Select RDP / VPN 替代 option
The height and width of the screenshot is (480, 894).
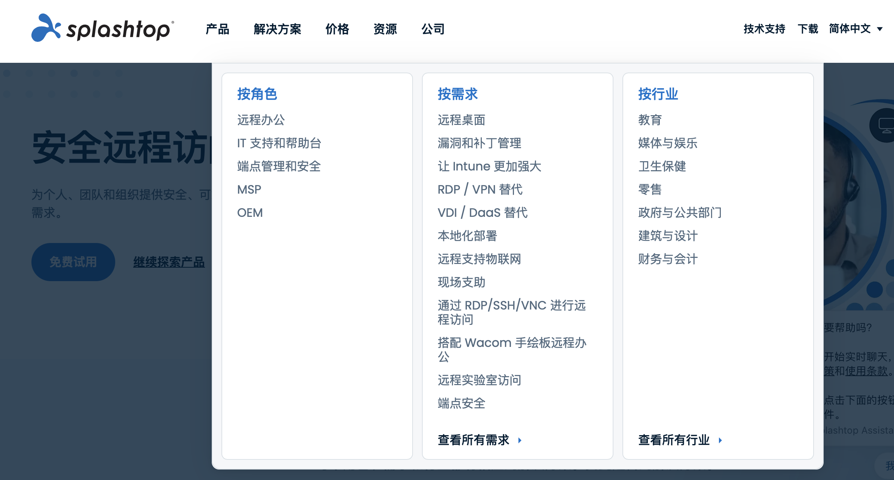pos(480,190)
